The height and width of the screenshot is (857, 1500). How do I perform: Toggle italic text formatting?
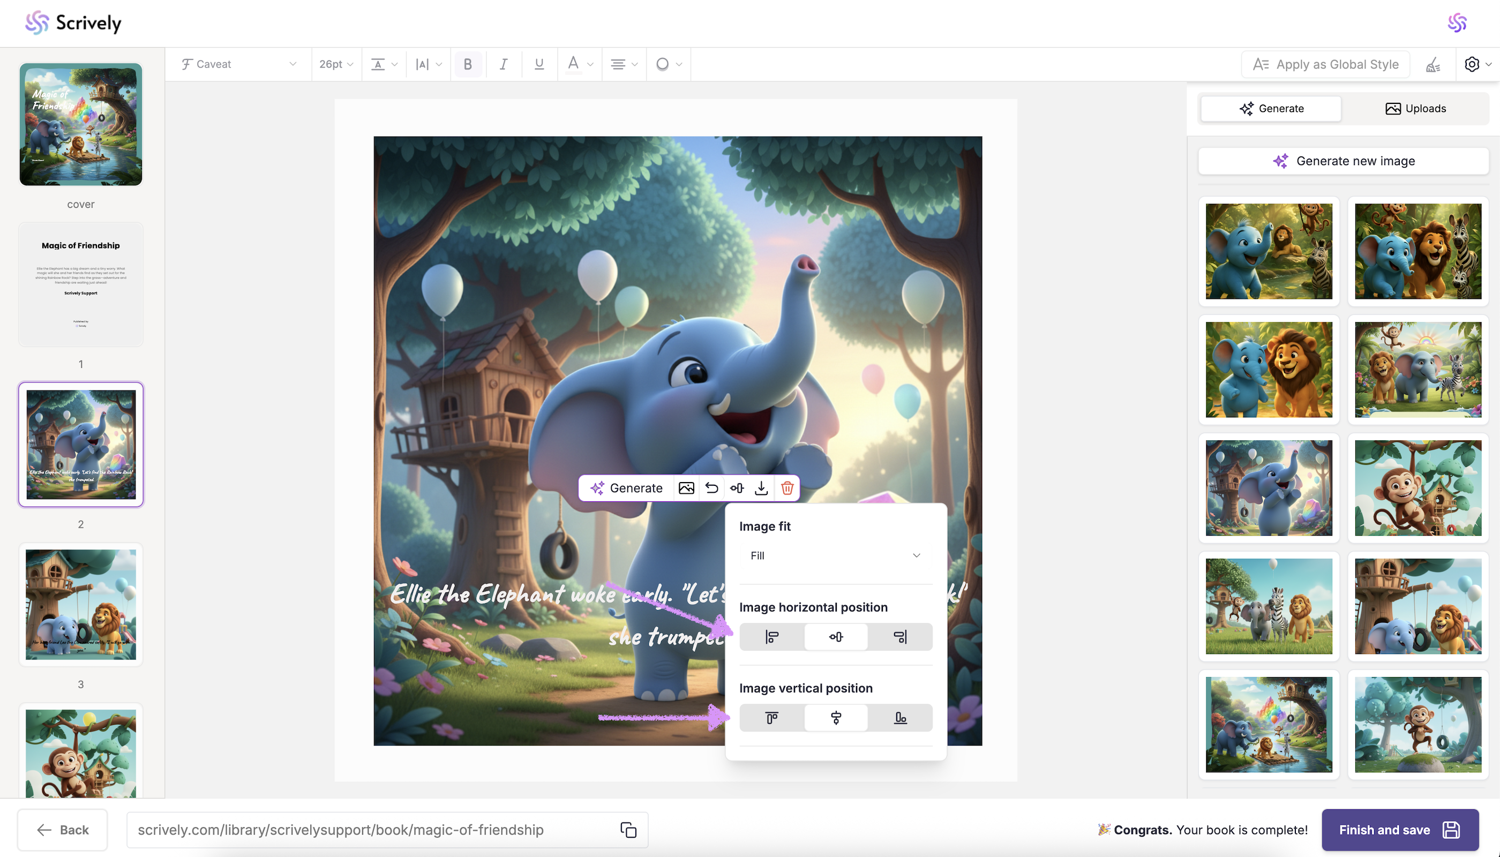pos(504,64)
